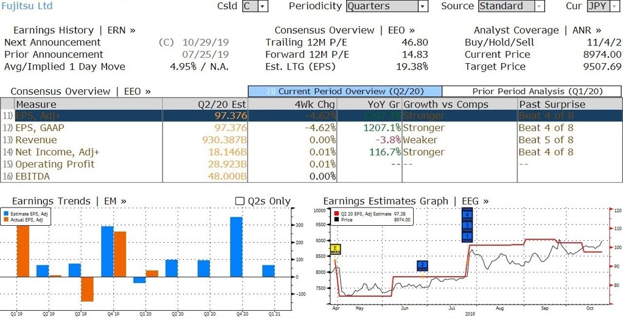This screenshot has width=623, height=318.
Task: Click the blue Estimate EPS legend swatch
Action: point(6,214)
